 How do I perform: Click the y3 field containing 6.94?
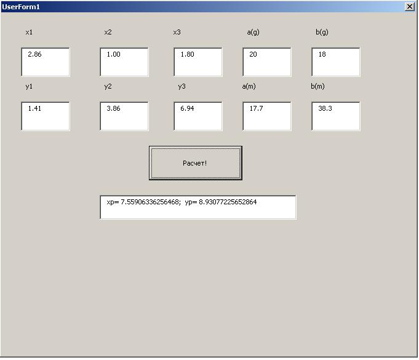pos(198,116)
